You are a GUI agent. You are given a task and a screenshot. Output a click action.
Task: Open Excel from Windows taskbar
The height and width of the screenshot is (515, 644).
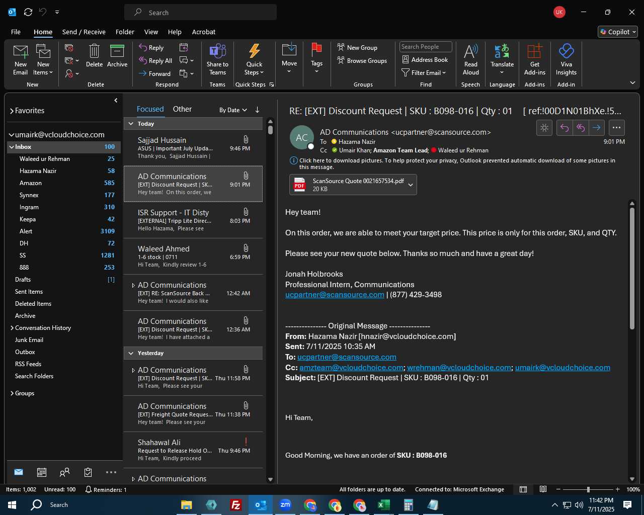pyautogui.click(x=384, y=505)
